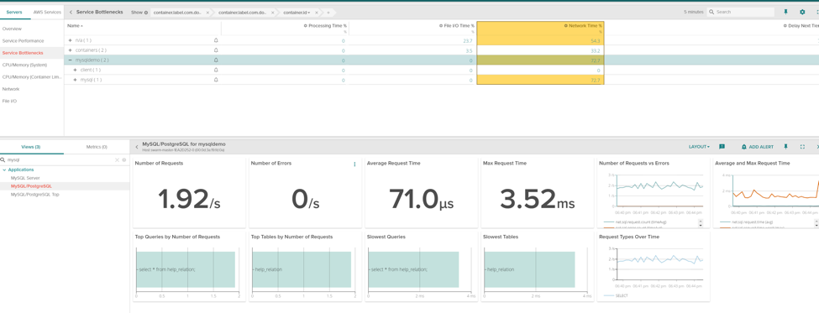Screen dimensions: 819x313
Task: Click the ADD ALERT button
Action: (758, 147)
